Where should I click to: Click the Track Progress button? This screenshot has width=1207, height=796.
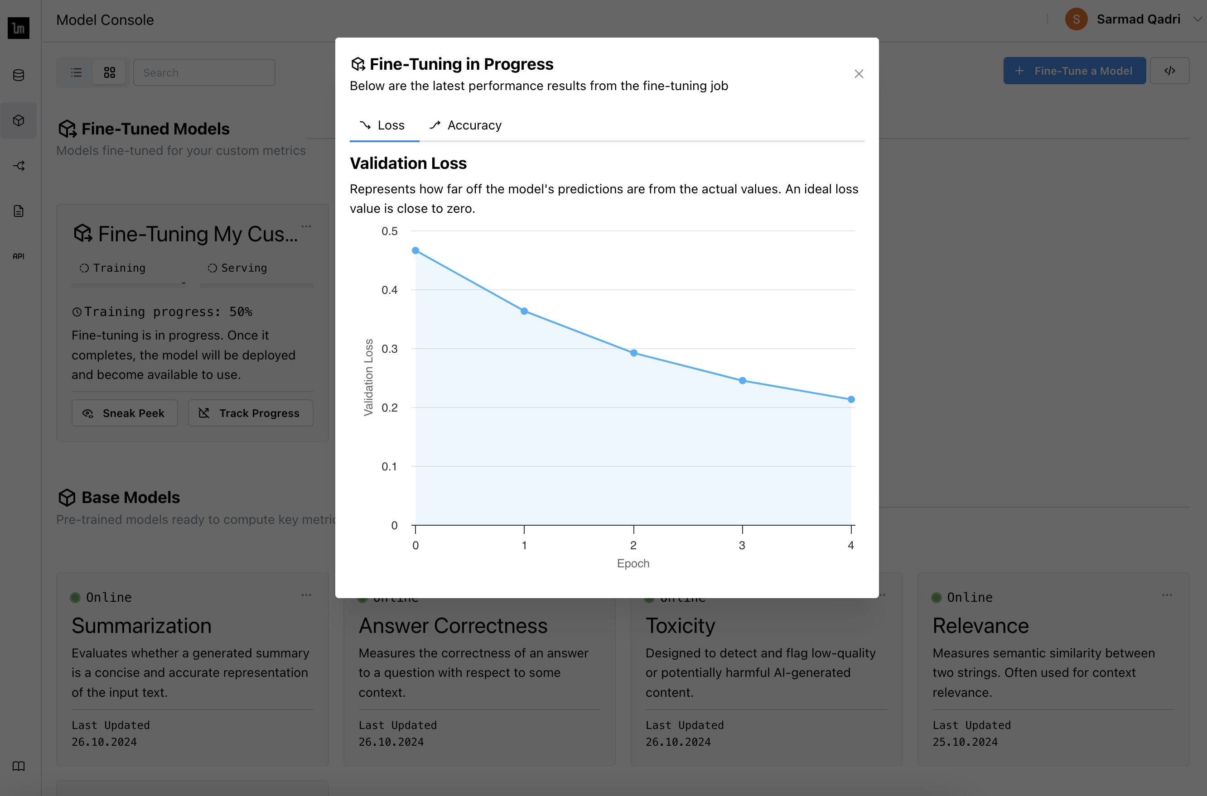[x=251, y=413]
